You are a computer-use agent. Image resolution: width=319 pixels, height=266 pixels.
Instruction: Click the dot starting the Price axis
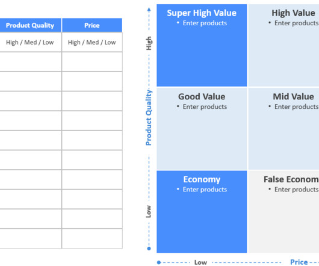159,262
